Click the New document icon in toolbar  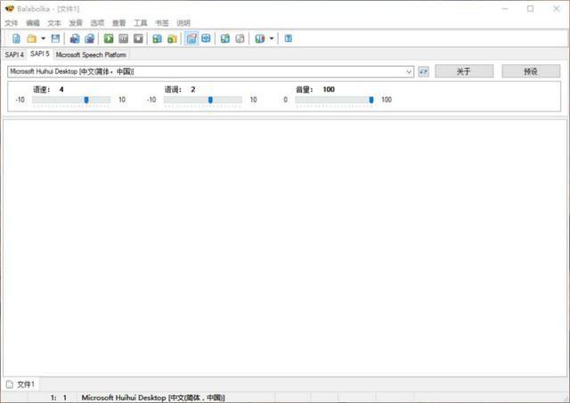tap(16, 38)
